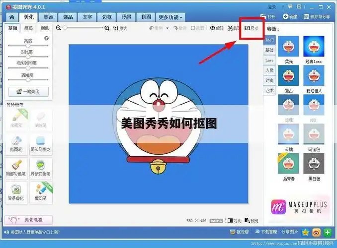This screenshot has height=248, width=337.
Task: Apply the 经典lomo effect thumbnail
Action: point(314,46)
